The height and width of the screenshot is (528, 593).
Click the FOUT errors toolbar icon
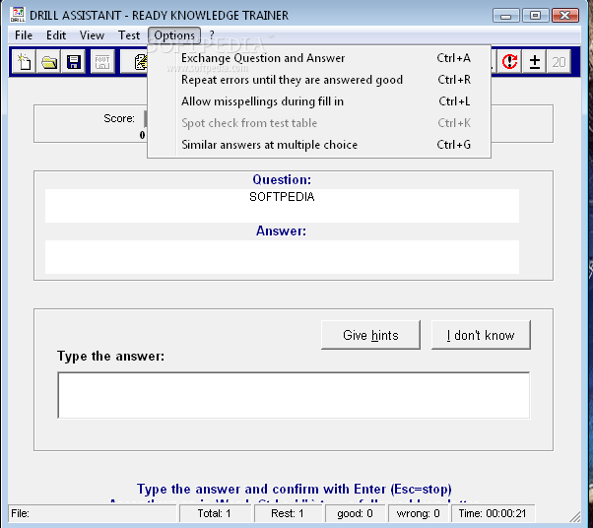click(x=102, y=62)
